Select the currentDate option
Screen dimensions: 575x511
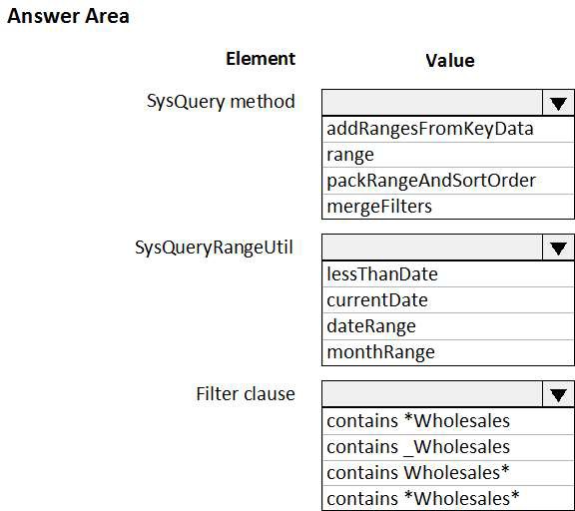tap(448, 300)
